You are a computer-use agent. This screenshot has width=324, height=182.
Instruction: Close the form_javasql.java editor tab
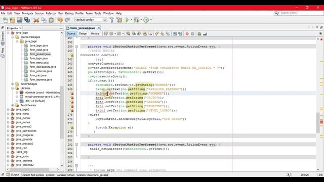(99, 28)
